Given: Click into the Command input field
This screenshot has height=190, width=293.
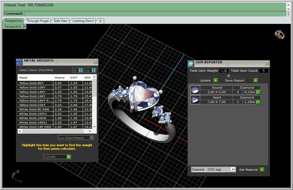Looking at the screenshot, I should (x=155, y=14).
